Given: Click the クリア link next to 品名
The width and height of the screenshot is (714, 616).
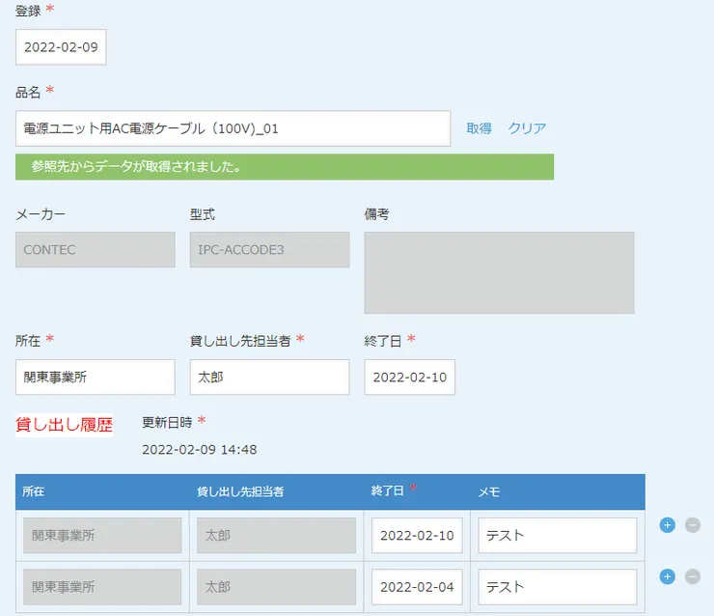Looking at the screenshot, I should tap(527, 128).
